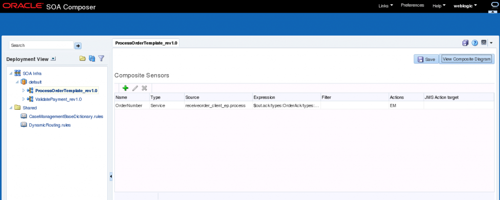Switch to ProcessOrderTemplate_rev1.0 tab
The height and width of the screenshot is (200, 500).
pos(146,42)
